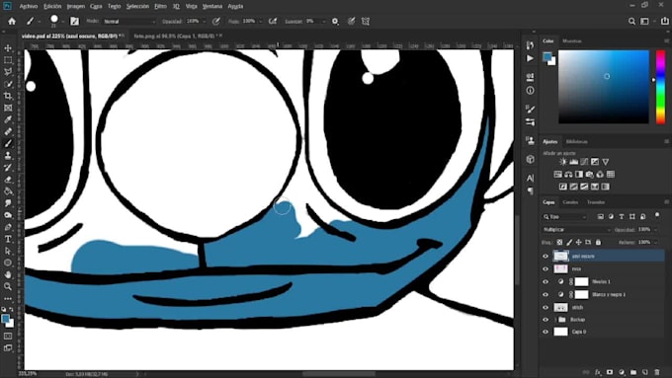
Task: Open the blend mode 'Multiplicar' dropdown
Action: point(576,230)
